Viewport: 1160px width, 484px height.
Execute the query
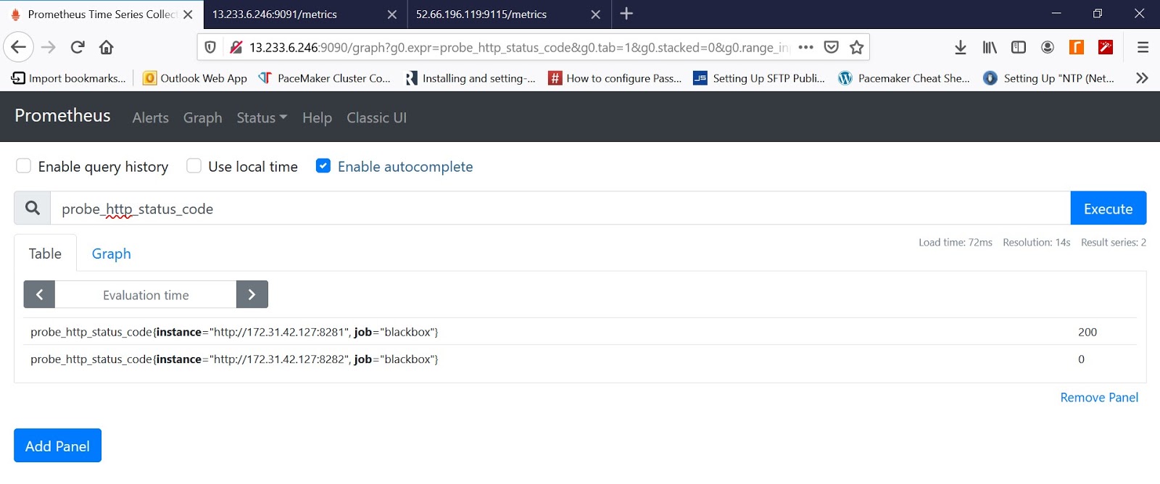(1108, 209)
